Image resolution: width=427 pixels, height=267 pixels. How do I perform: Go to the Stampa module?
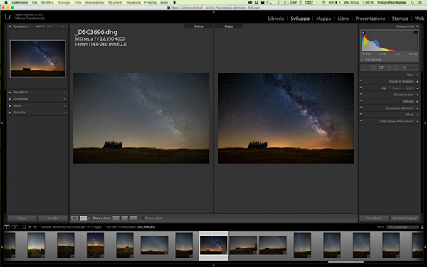(400, 19)
